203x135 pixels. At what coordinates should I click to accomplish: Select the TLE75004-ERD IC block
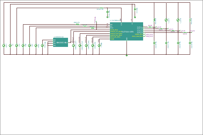click(x=127, y=31)
